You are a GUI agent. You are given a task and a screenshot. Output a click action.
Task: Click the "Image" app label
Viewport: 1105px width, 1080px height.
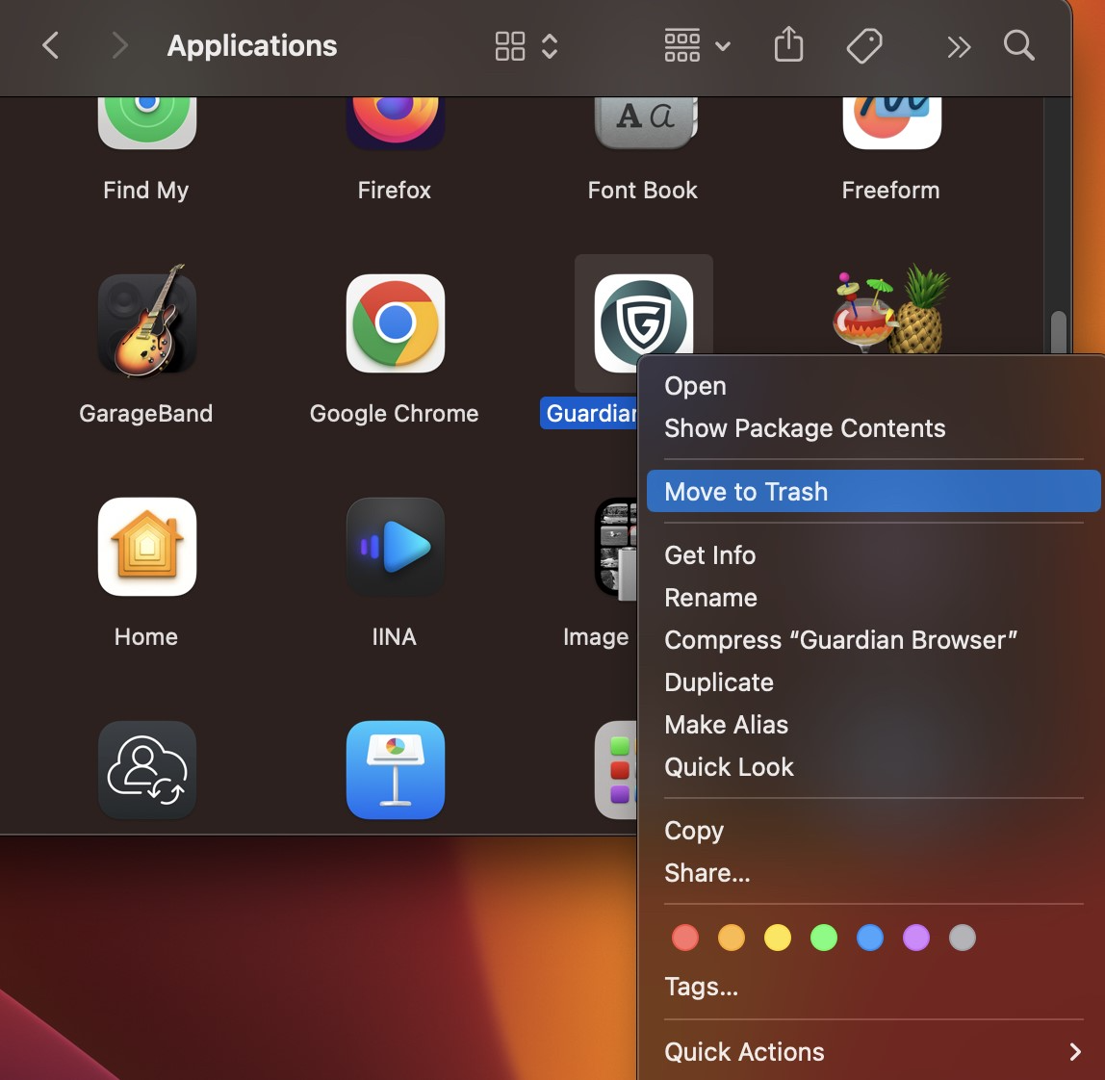[x=596, y=637]
